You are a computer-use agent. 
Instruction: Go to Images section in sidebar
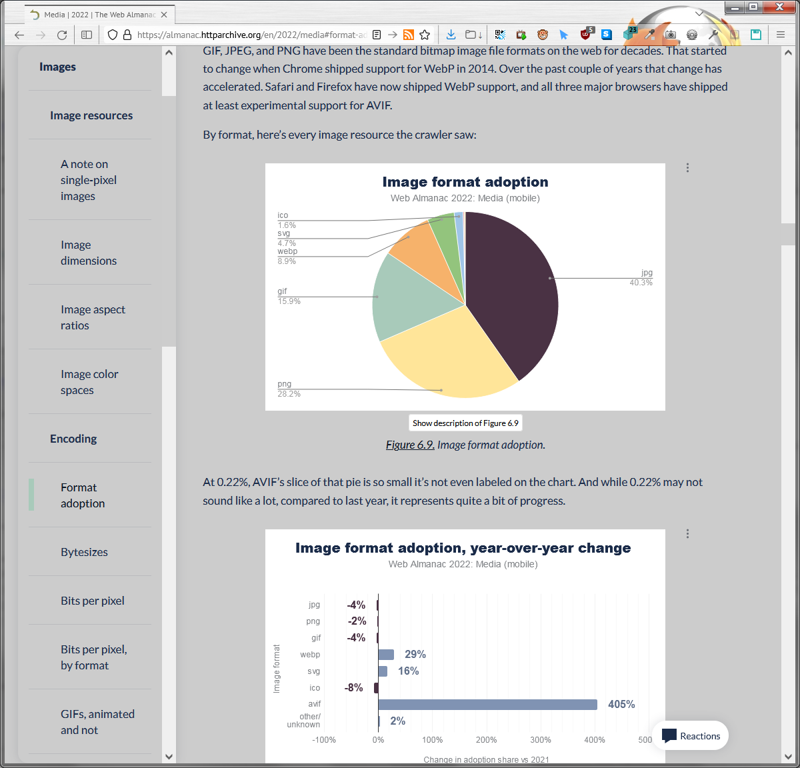pyautogui.click(x=57, y=67)
